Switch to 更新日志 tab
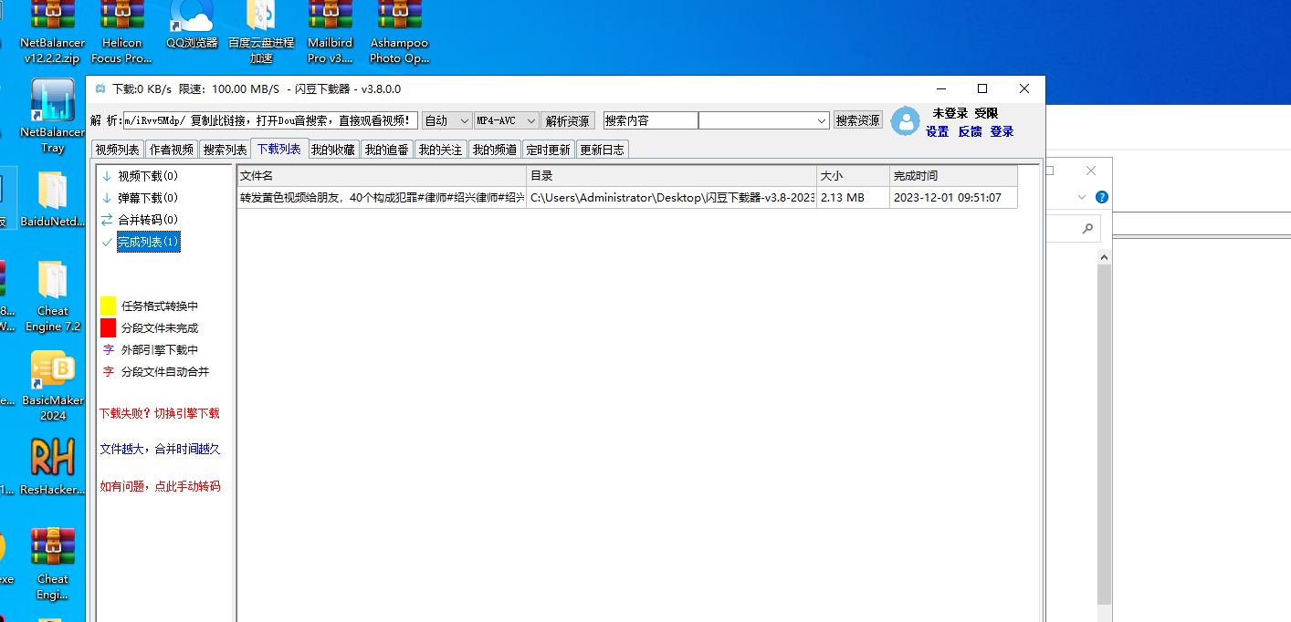This screenshot has width=1291, height=622. point(603,150)
